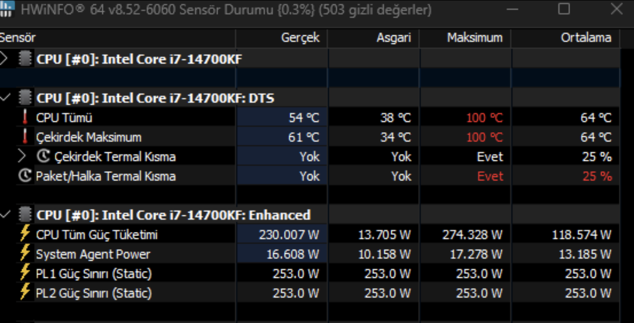Select the Çekirdek Termal Kısma label
Viewport: 634px width, 323px height.
coord(115,157)
